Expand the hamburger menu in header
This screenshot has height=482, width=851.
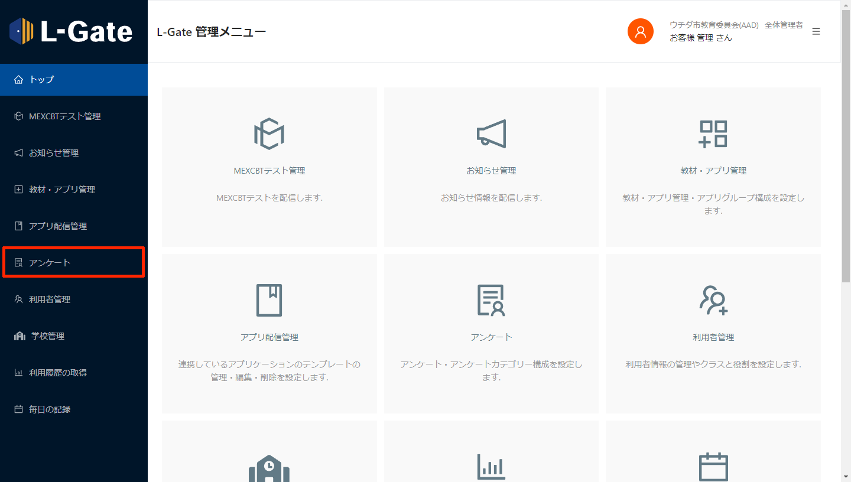click(816, 31)
